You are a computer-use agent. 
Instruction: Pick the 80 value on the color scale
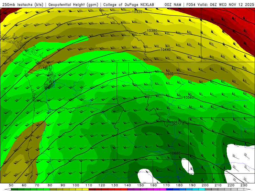pyautogui.click(x=50, y=185)
